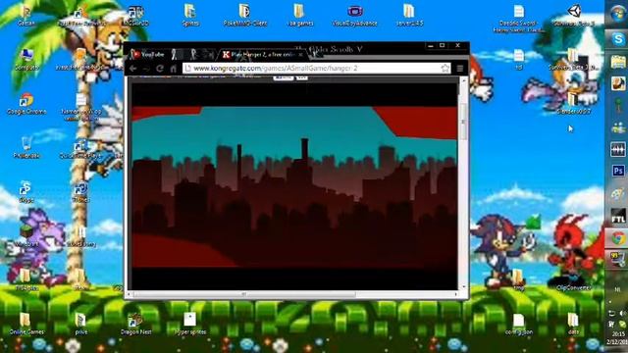Viewport: 628px width, 353px height.
Task: Open the Dragon Nest shortcut
Action: (x=135, y=325)
